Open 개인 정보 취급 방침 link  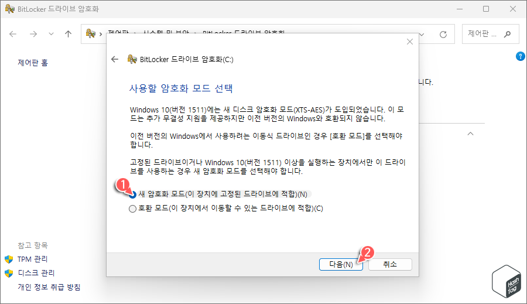coord(49,287)
